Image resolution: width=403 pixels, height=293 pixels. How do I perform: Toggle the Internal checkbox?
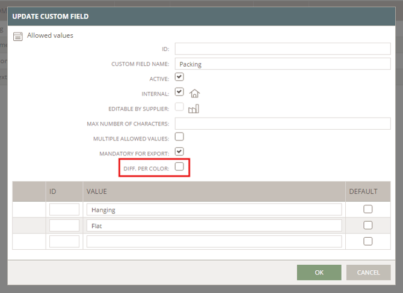[x=179, y=92]
